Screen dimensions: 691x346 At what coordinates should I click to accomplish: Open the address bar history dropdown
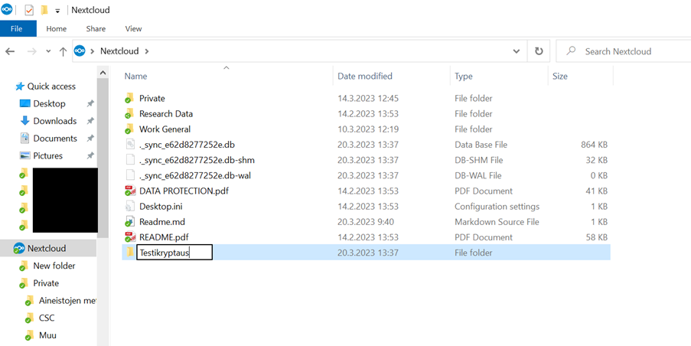517,51
